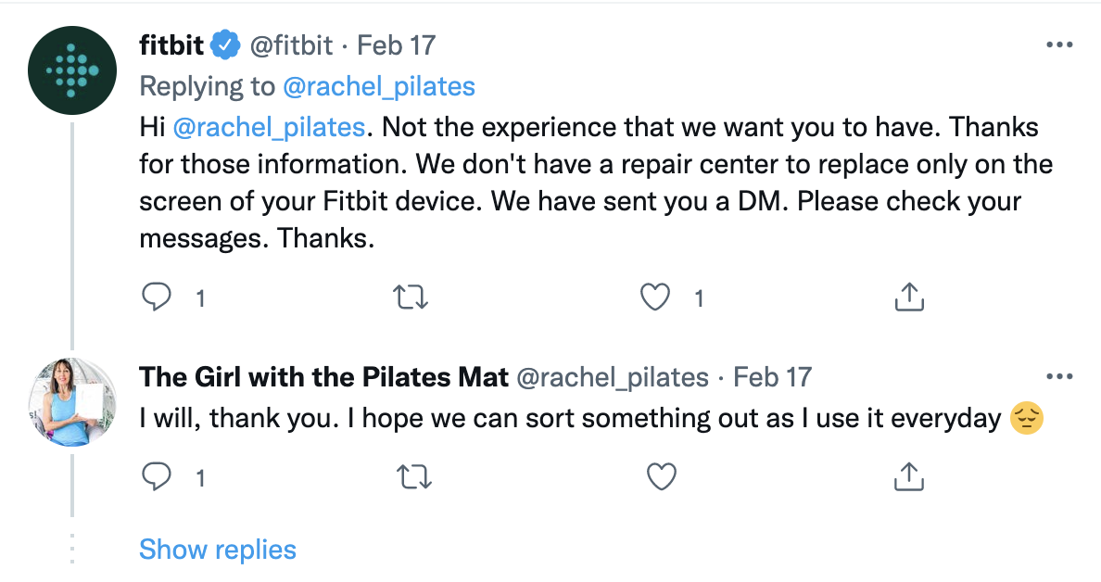
Task: Click the Replying to @rachel_pilates link
Action: point(378,87)
